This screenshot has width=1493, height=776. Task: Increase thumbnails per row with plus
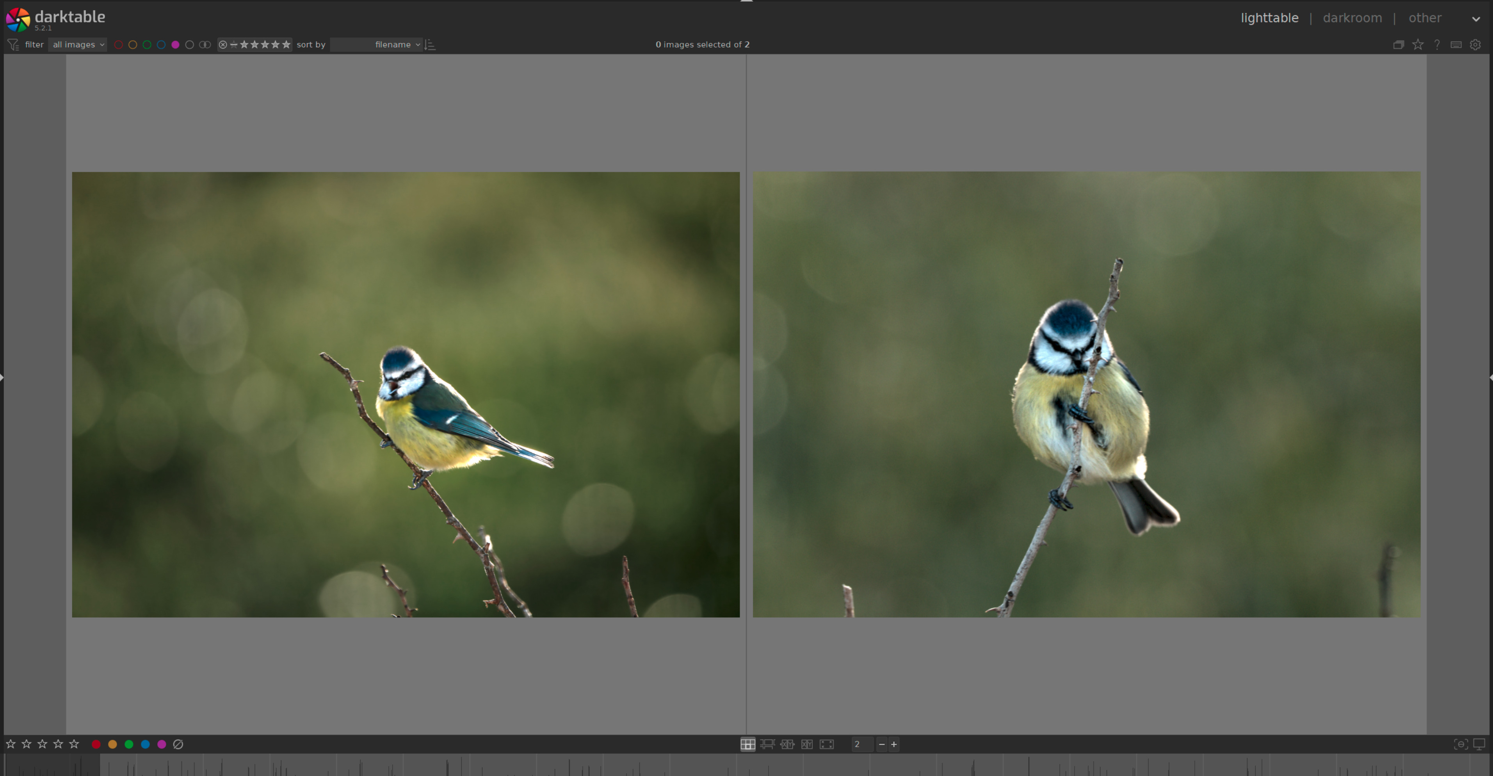click(894, 744)
